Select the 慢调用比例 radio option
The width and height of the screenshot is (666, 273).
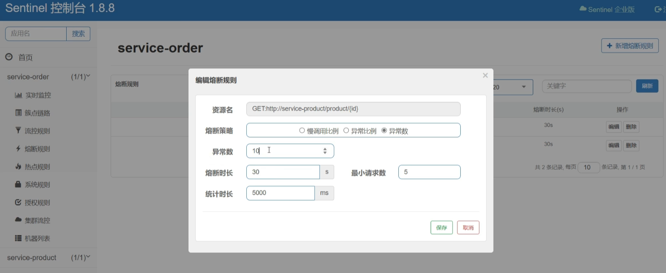click(x=302, y=130)
